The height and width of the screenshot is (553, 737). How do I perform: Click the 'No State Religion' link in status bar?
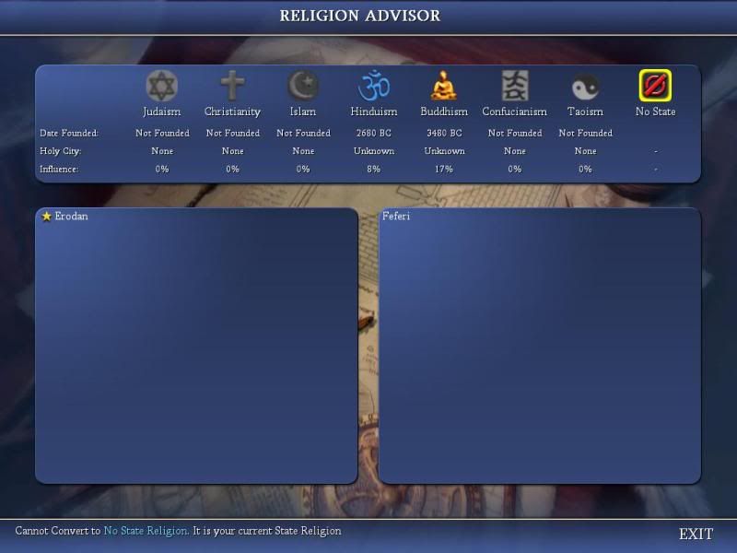coord(146,531)
